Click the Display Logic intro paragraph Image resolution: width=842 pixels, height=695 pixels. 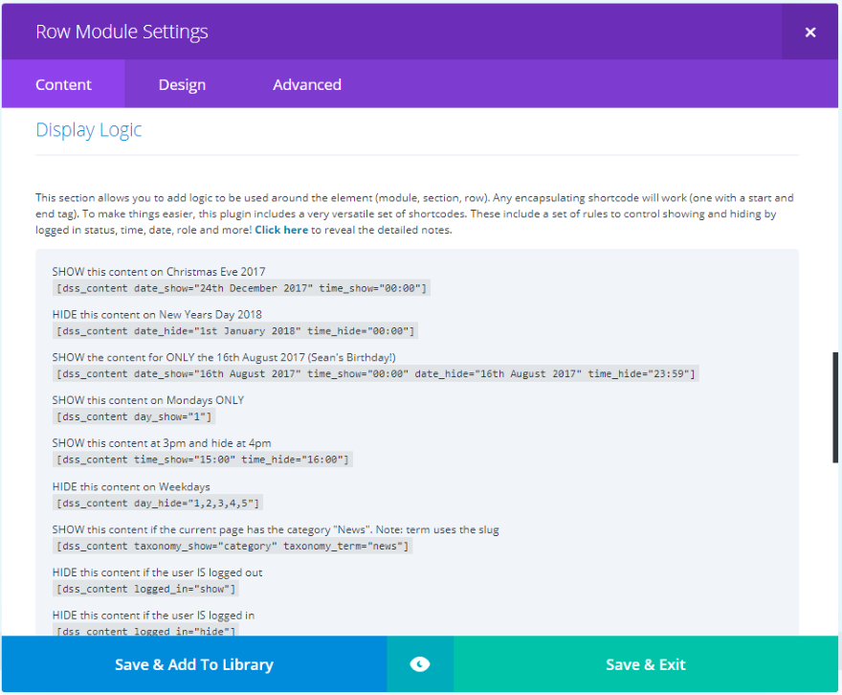click(414, 213)
